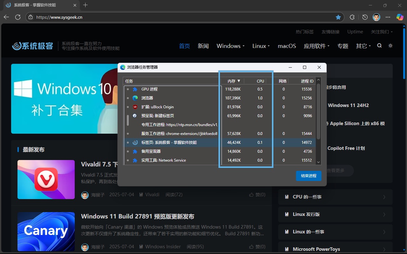Open the profile avatar in toolbar

(376, 17)
